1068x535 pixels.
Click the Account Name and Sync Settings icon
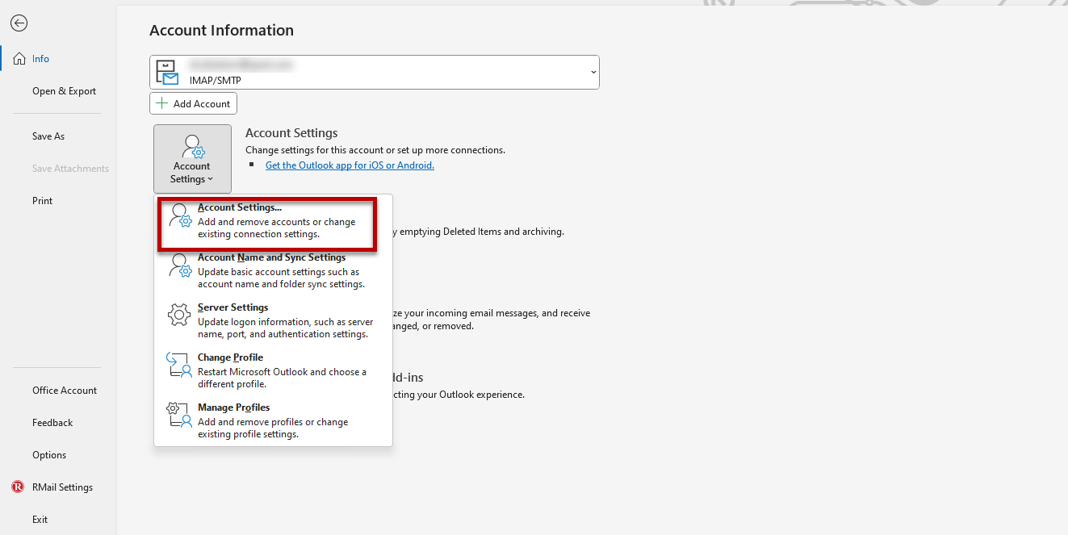point(179,265)
